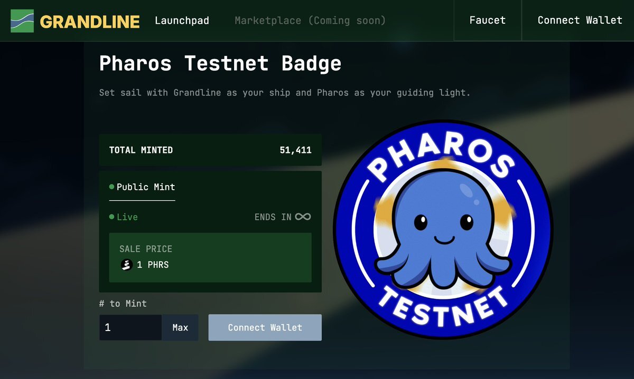The height and width of the screenshot is (379, 634).
Task: Click the PHRS token icon
Action: 126,265
